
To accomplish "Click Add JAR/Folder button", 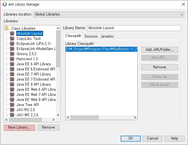I will [160, 50].
